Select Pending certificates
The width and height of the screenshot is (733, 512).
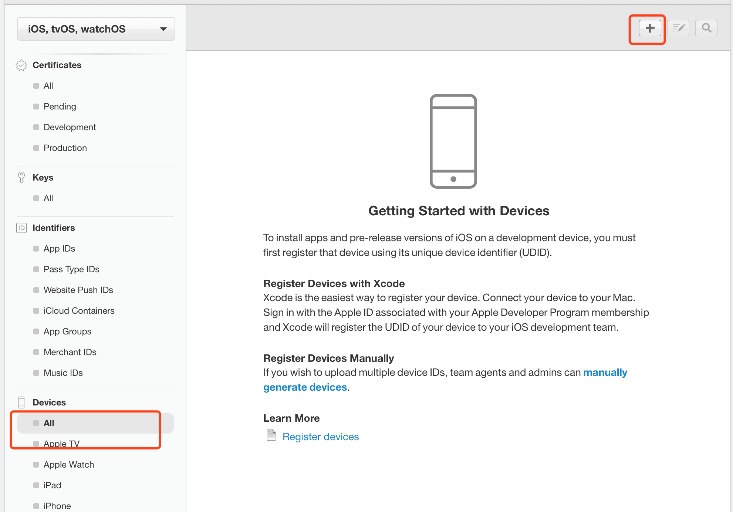(60, 107)
